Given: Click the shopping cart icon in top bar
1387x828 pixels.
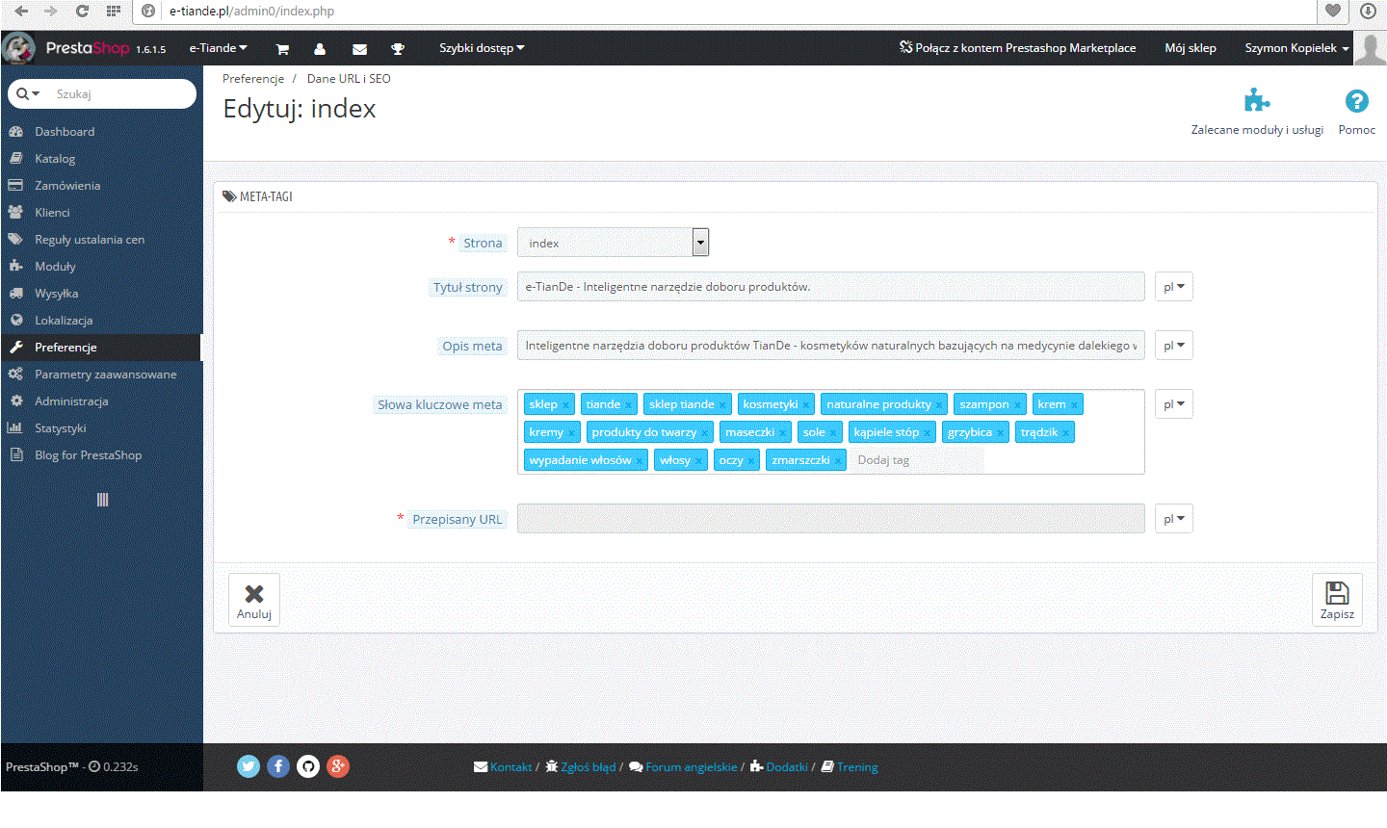Looking at the screenshot, I should [x=282, y=49].
